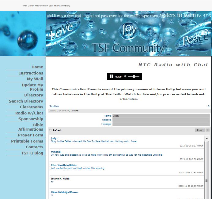Mute the radio with the speaker icon
Viewport: 212px width, 199px height.
coord(125,77)
